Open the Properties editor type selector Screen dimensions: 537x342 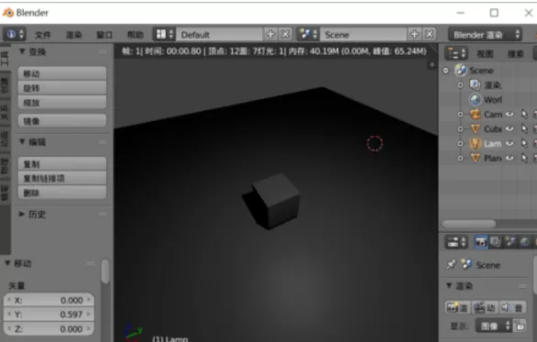coord(456,242)
